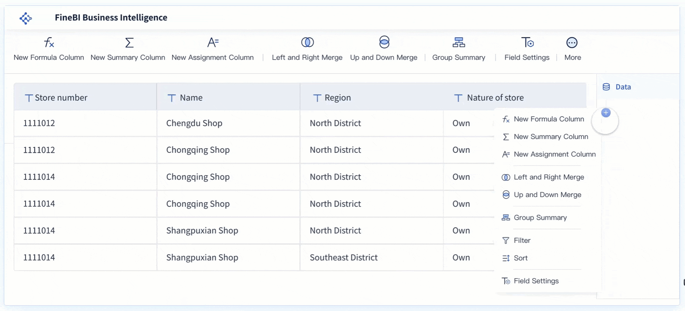Select the Chengdu Shop name cell
The width and height of the screenshot is (685, 311).
click(x=194, y=123)
